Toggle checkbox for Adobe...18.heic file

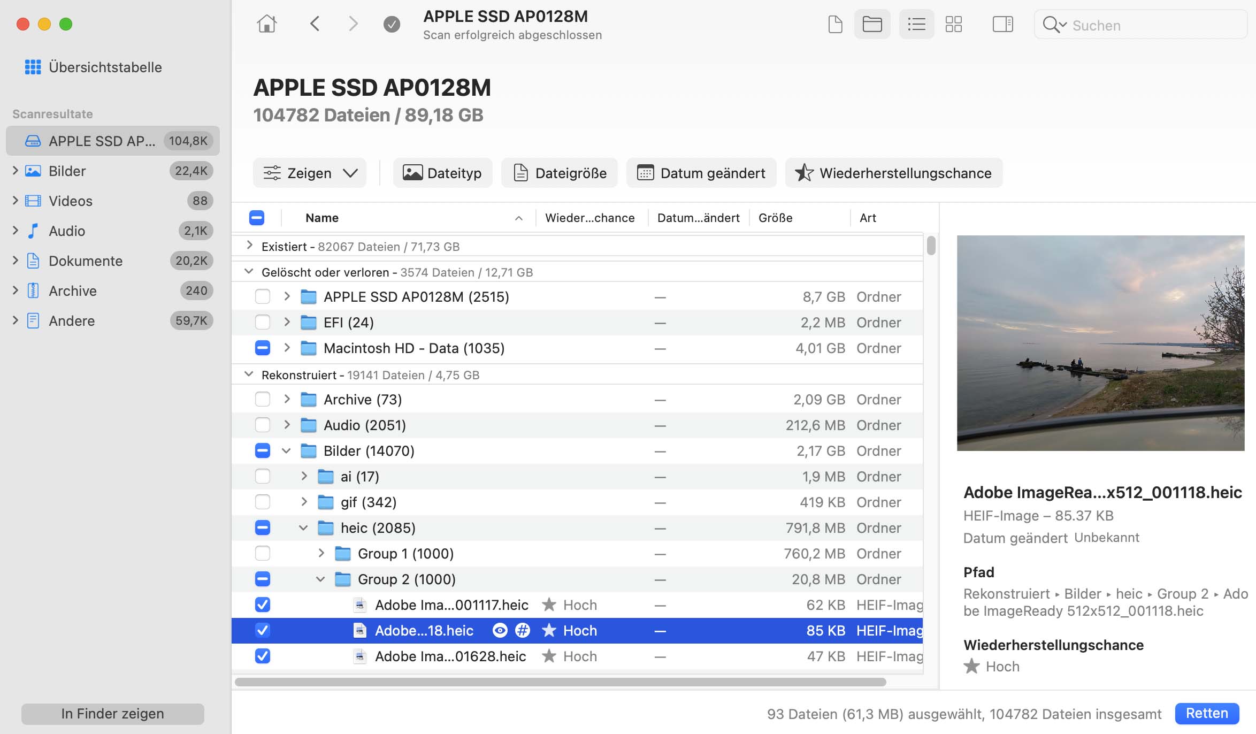262,630
